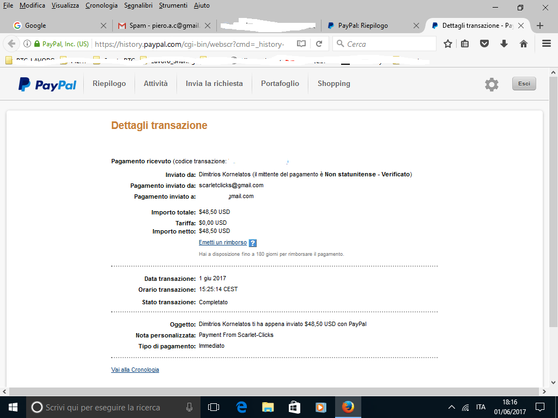
Task: Click the 15:25:14 CEST transaction time
Action: click(x=218, y=289)
